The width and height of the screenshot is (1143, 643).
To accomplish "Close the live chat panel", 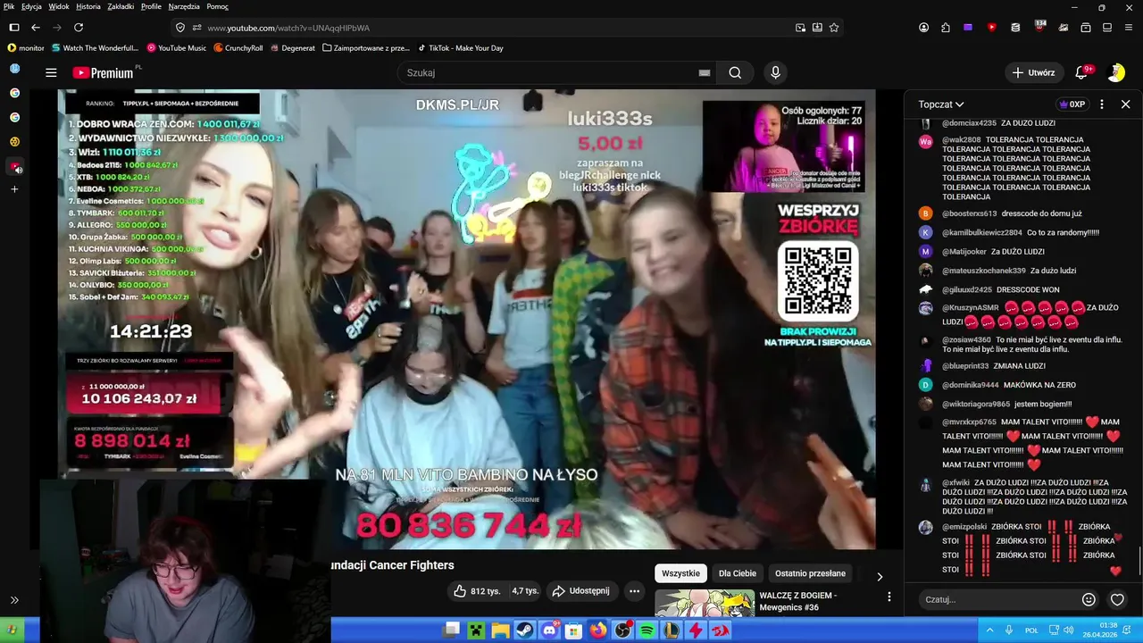I will pos(1125,104).
